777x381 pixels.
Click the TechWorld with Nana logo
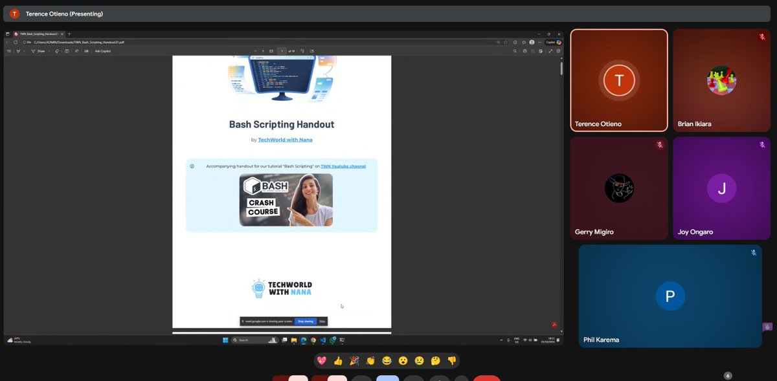(282, 288)
